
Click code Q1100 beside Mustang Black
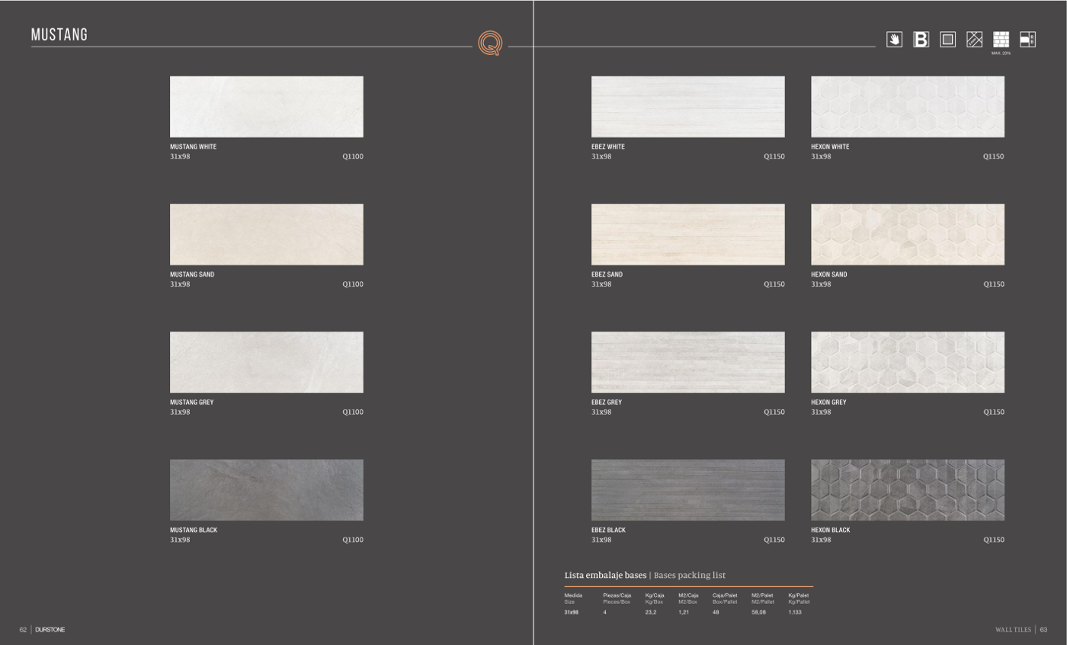coord(353,540)
